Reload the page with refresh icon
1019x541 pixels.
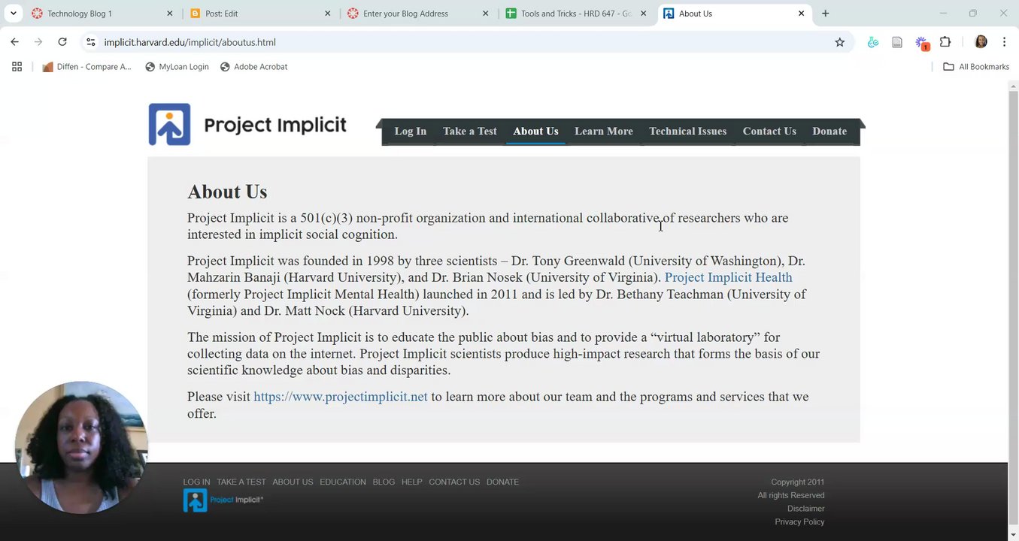tap(62, 42)
